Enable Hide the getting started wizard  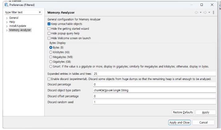coord(49,29)
